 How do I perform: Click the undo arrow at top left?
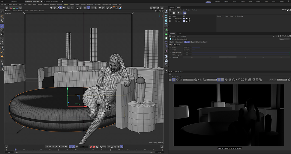2,1
